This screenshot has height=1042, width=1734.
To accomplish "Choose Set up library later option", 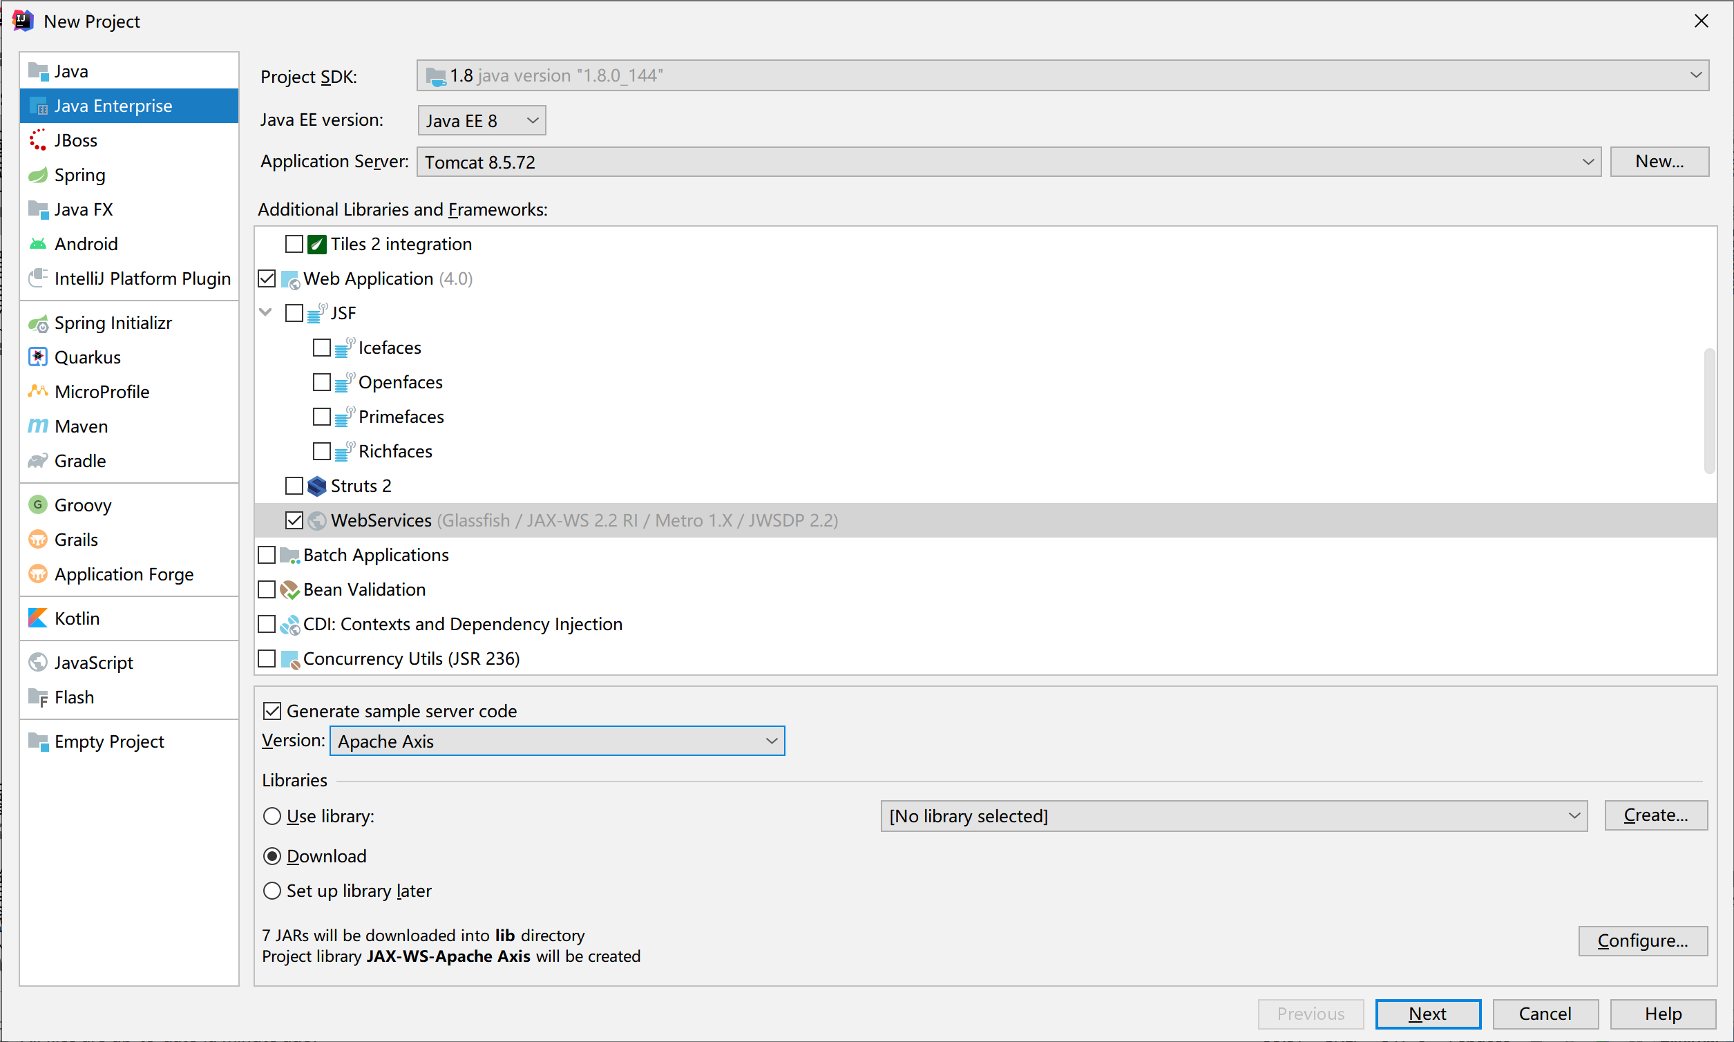I will click(x=271, y=891).
